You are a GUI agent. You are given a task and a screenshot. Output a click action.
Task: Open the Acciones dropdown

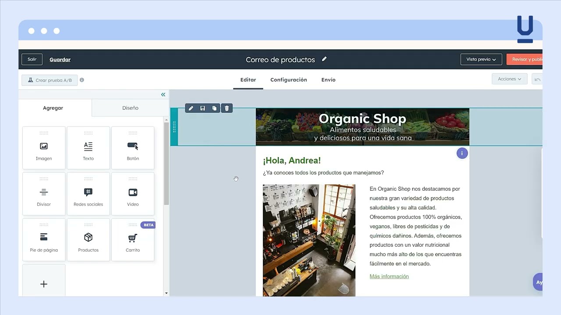tap(509, 79)
